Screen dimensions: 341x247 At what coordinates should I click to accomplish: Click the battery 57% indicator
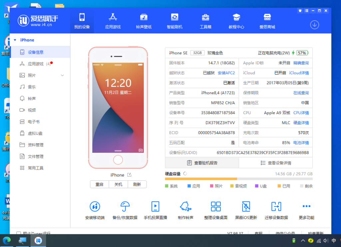302,53
